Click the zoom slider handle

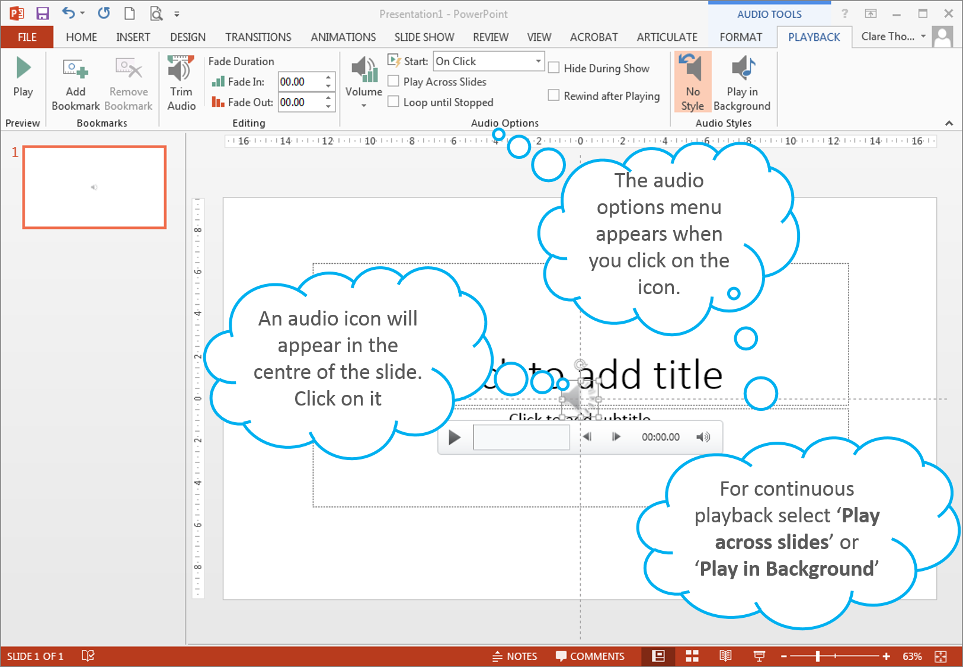[x=818, y=656]
